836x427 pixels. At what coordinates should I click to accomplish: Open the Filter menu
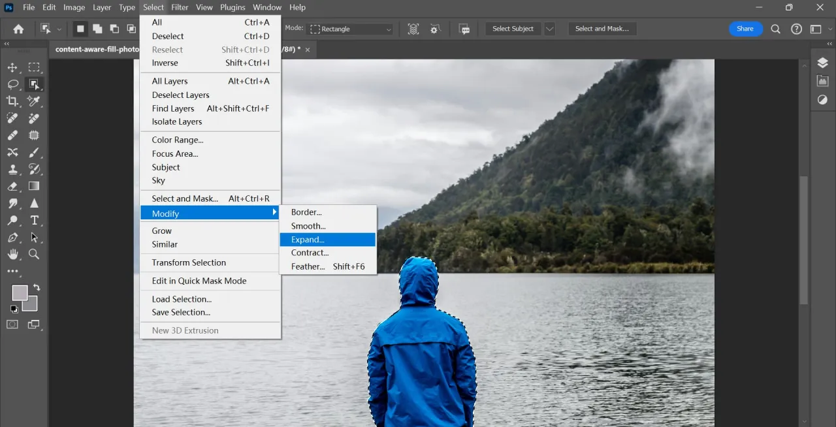click(x=180, y=7)
